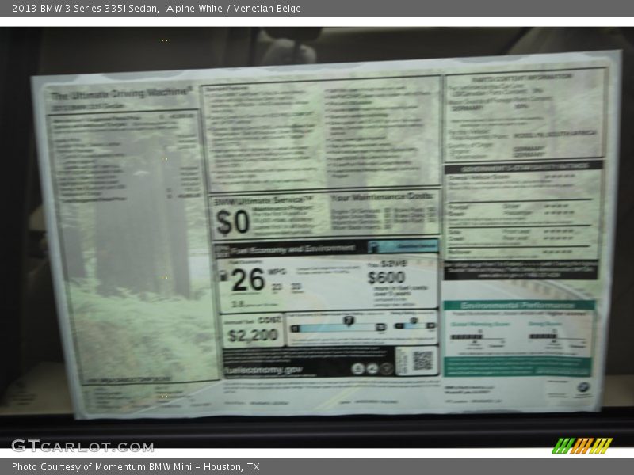Click The Ultimate Driving Machine heading
This screenshot has height=475, width=634.
click(x=121, y=94)
